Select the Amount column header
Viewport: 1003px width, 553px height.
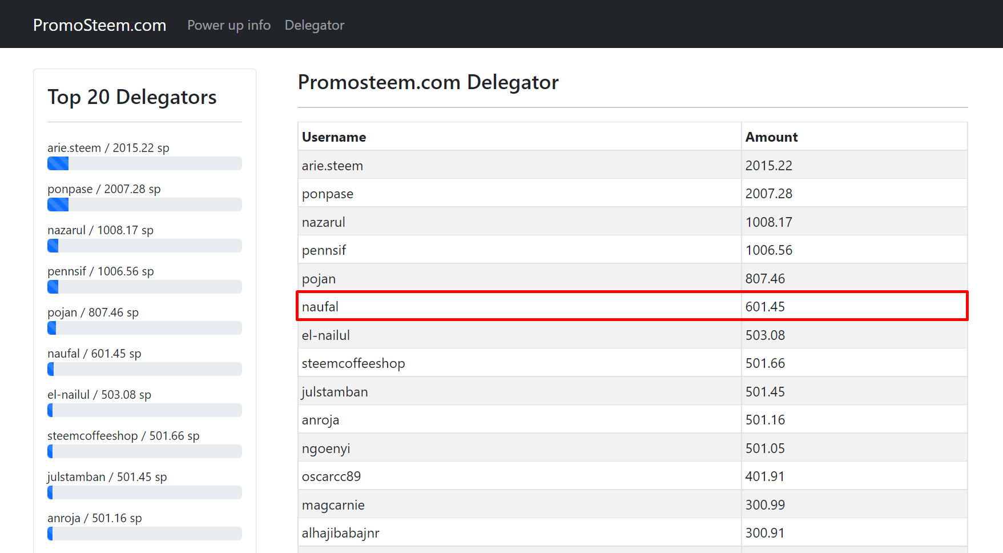(x=854, y=137)
